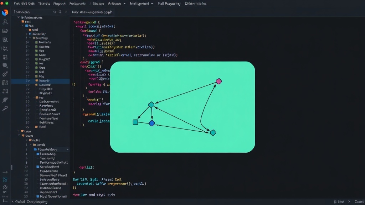Expand the small chevron in explorer panel header
Image resolution: width=365 pixels, height=205 pixels.
click(66, 12)
